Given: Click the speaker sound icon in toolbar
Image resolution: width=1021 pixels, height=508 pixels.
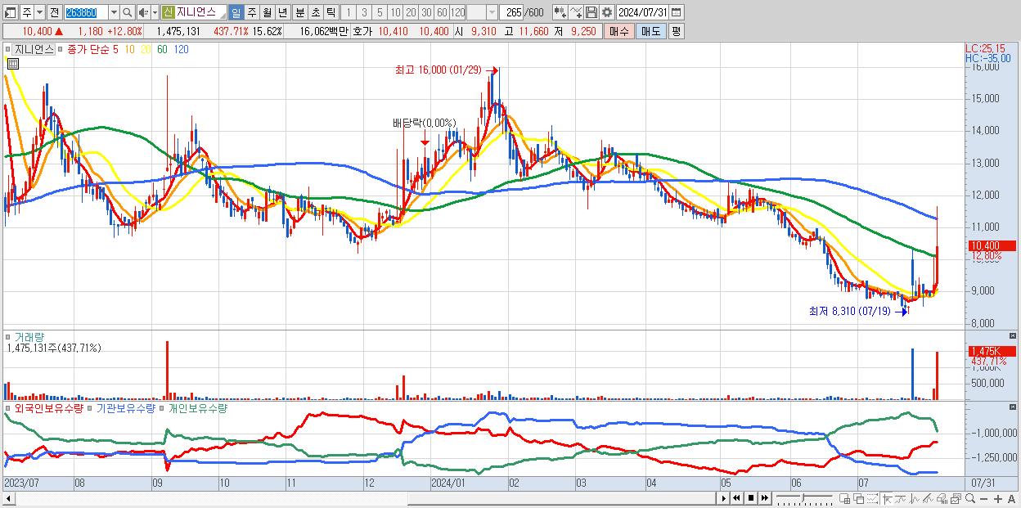Looking at the screenshot, I should tap(142, 12).
